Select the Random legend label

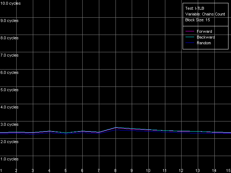pos(204,43)
